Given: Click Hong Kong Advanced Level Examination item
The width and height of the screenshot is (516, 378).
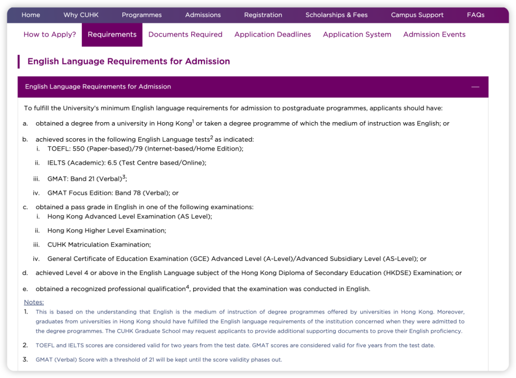Looking at the screenshot, I should click(x=129, y=217).
